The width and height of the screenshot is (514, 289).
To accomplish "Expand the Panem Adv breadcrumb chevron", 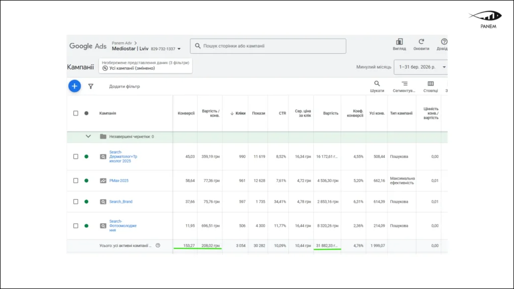I will coord(136,43).
